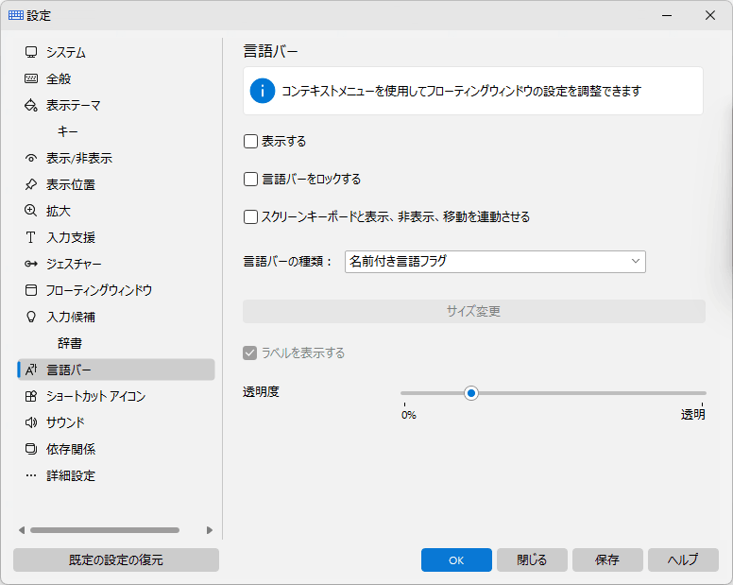Click the 依存関係 icon
This screenshot has width=733, height=585.
coord(31,449)
